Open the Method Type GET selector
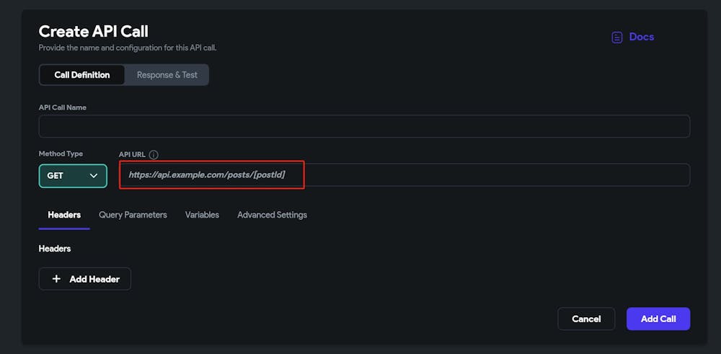 point(72,176)
